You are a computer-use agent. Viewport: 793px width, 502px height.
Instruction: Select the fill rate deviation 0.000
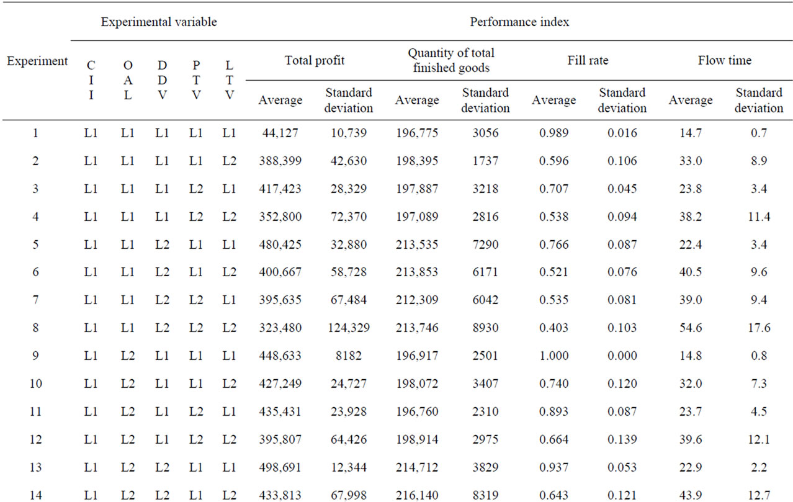622,356
